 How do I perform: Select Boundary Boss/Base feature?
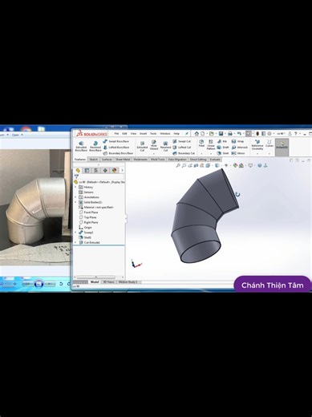pyautogui.click(x=118, y=153)
